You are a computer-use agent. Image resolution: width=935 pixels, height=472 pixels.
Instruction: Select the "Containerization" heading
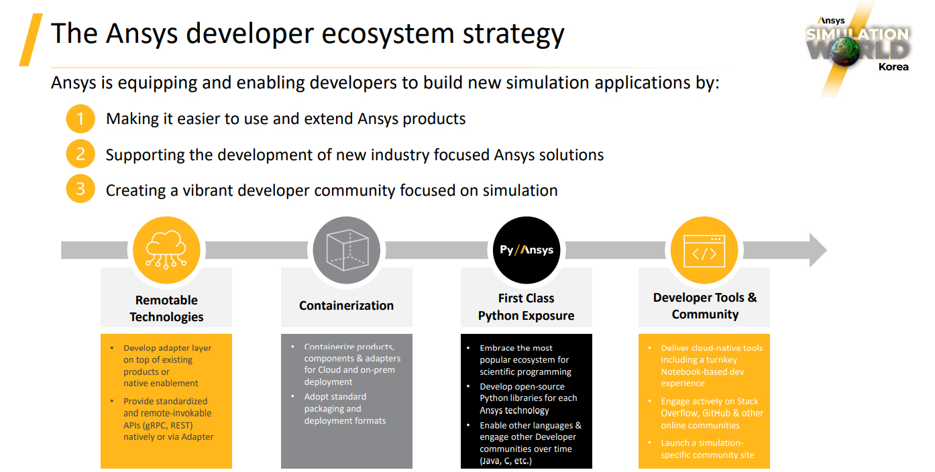pos(346,306)
